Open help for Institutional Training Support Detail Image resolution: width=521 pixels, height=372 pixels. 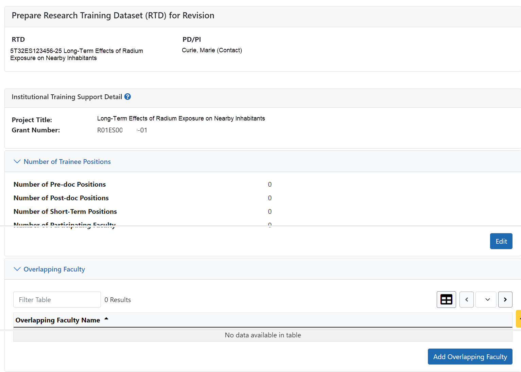127,97
